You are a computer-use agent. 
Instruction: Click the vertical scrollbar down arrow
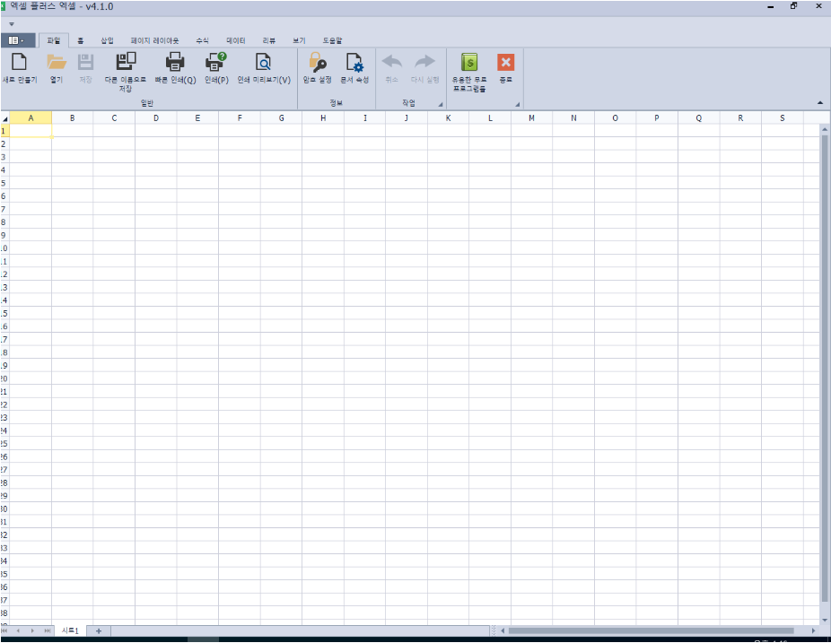pos(825,620)
